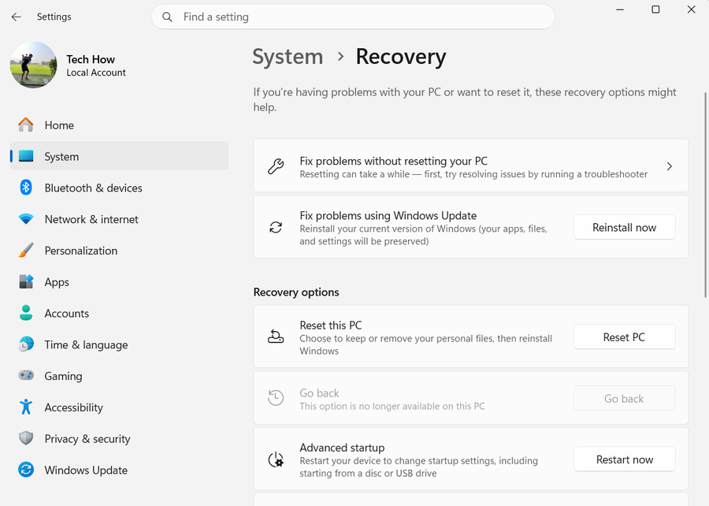The image size is (709, 506).
Task: Open Personalization settings
Action: point(120,251)
